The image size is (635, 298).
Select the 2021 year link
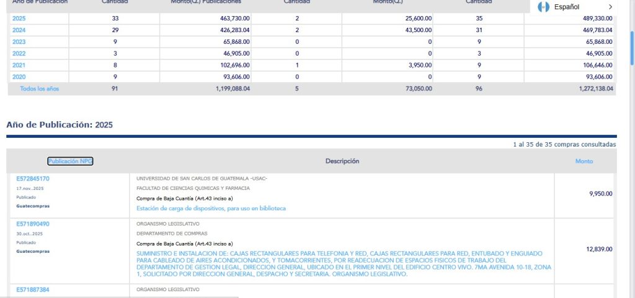coord(19,65)
